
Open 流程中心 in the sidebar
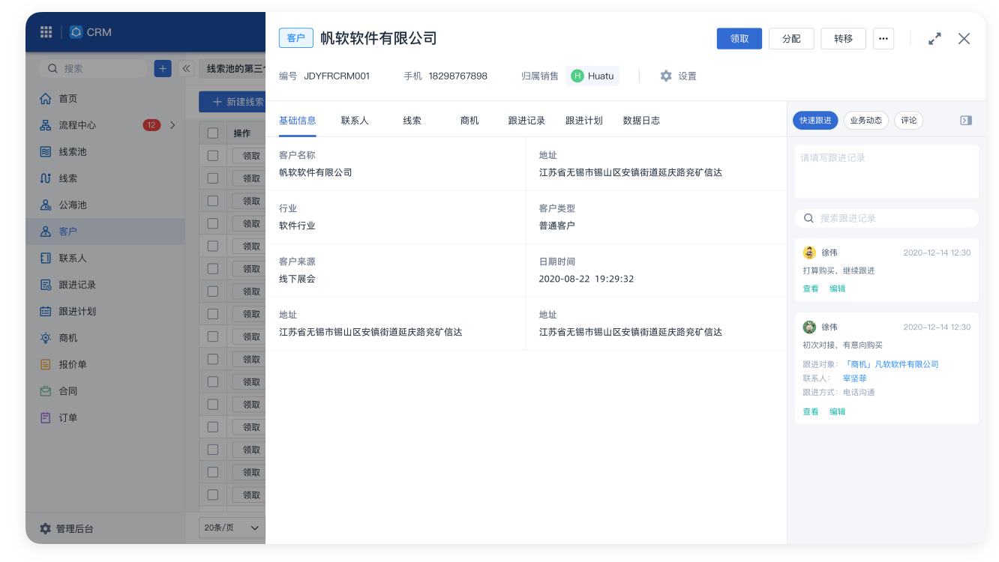tap(105, 125)
